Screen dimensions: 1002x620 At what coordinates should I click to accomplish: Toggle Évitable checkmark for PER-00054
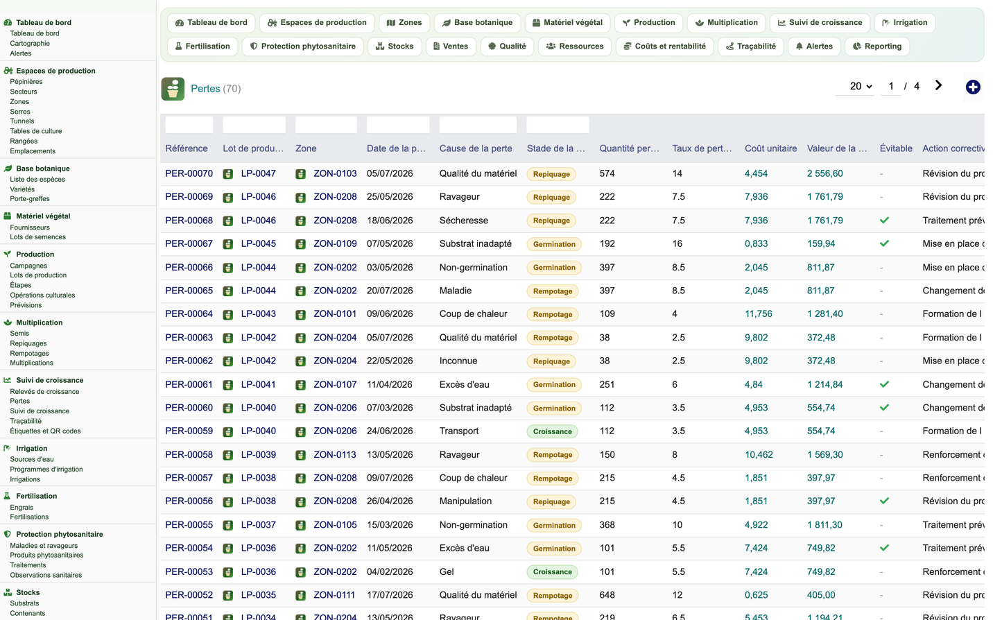pyautogui.click(x=884, y=548)
